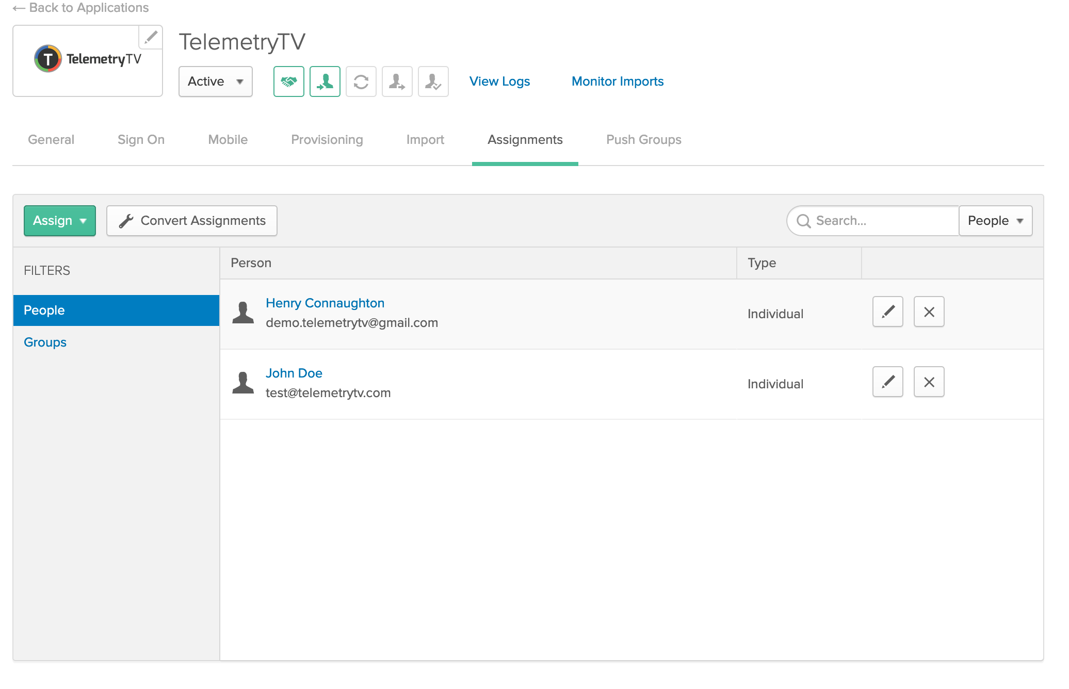This screenshot has width=1069, height=689.
Task: Edit John Doe's assignment
Action: (887, 382)
